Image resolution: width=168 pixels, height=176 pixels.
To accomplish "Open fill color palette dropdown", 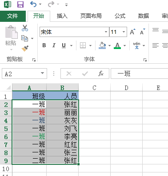I will pos(109,45).
